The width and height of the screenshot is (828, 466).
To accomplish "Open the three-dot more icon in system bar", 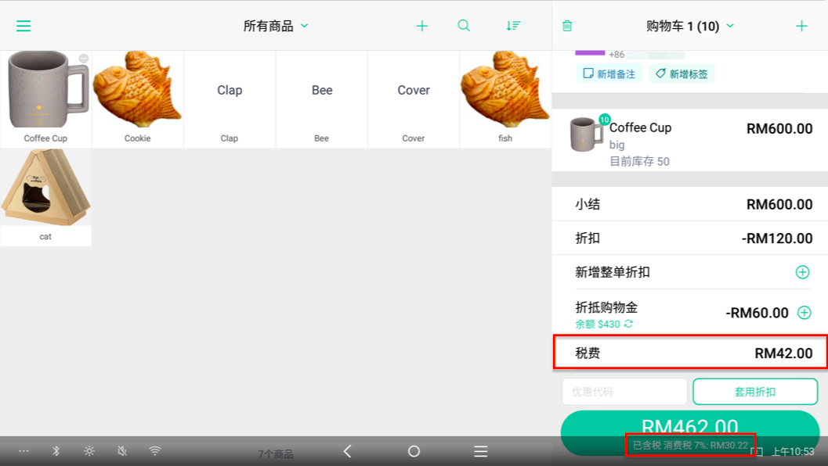I will point(24,451).
